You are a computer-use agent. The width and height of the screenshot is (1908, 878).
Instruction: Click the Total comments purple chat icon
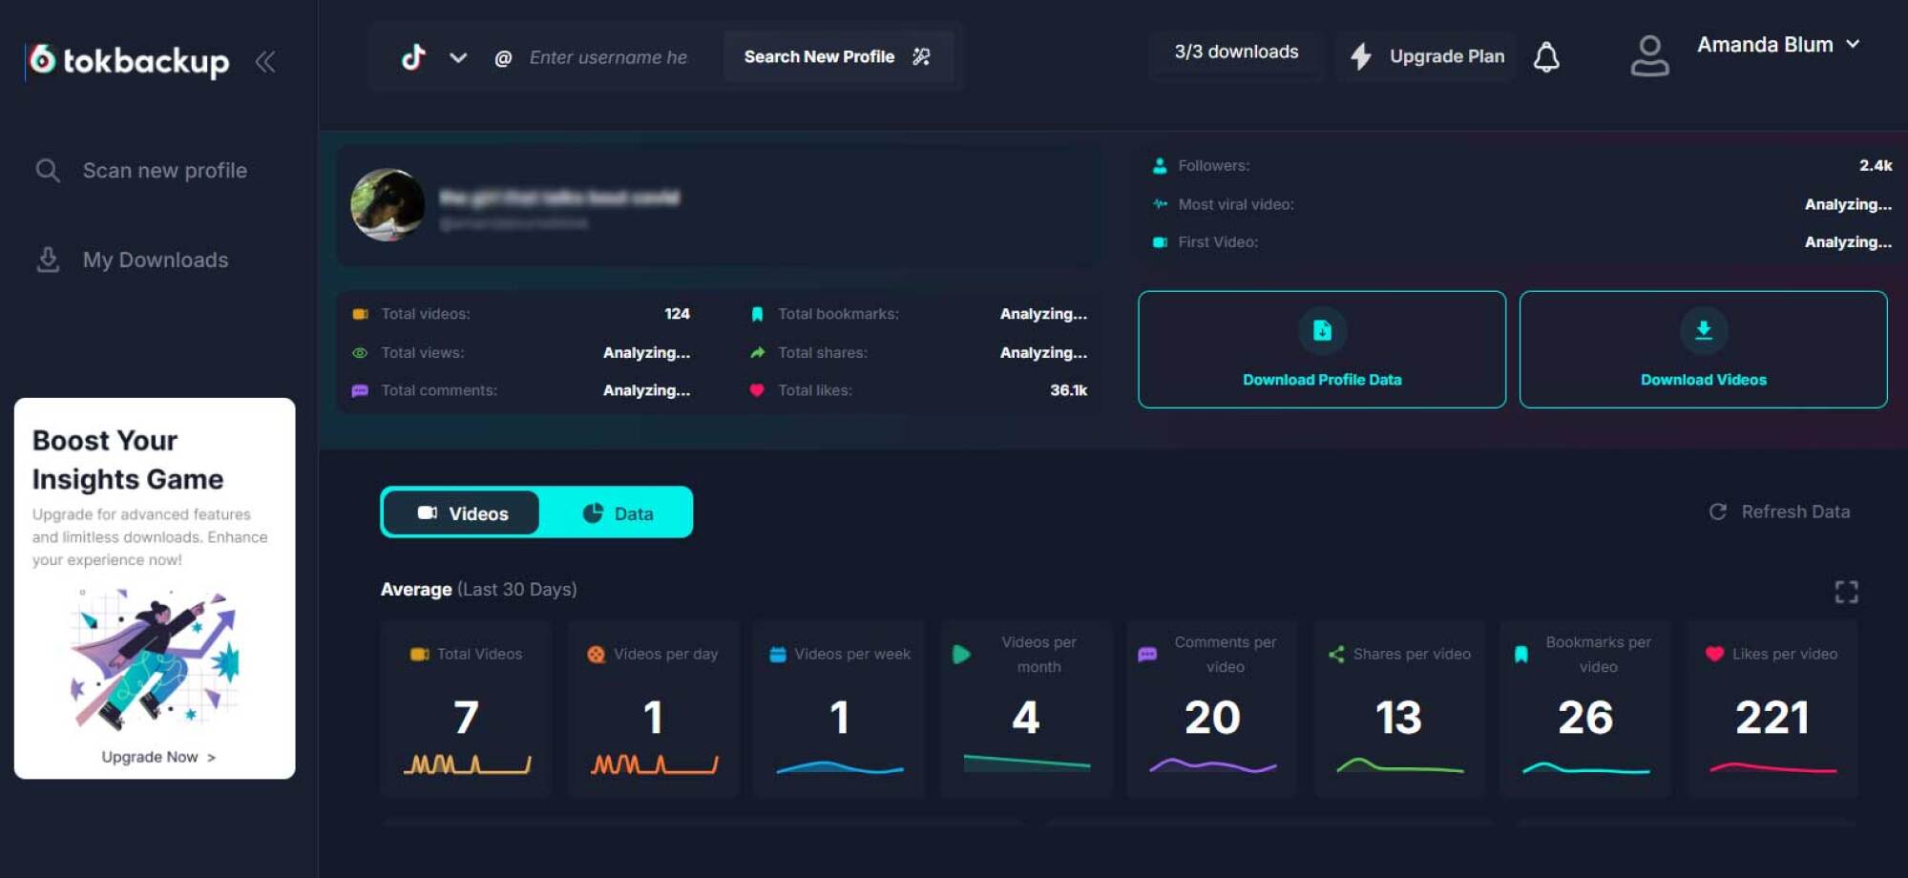point(360,391)
